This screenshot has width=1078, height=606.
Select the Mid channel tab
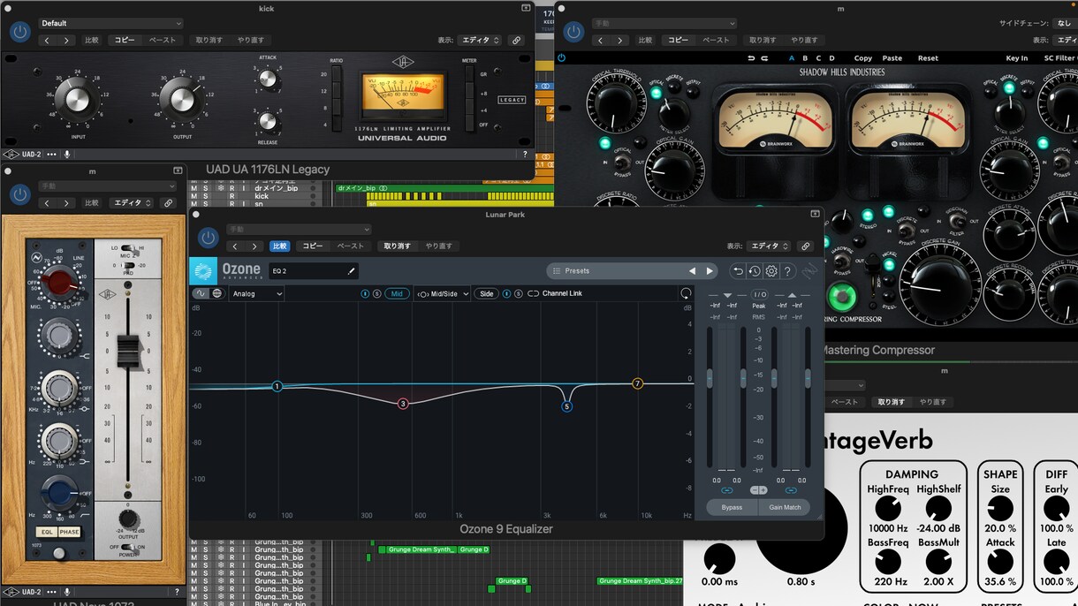click(397, 293)
